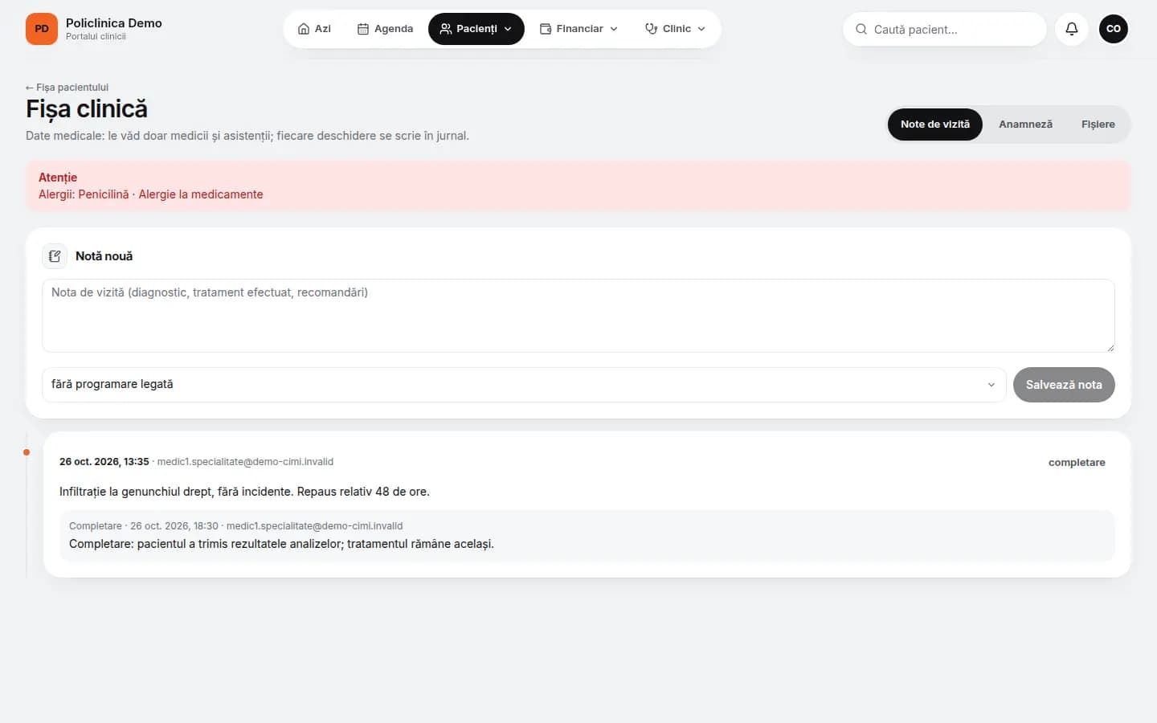Open the Fișiere tab
1157x723 pixels.
tap(1098, 125)
